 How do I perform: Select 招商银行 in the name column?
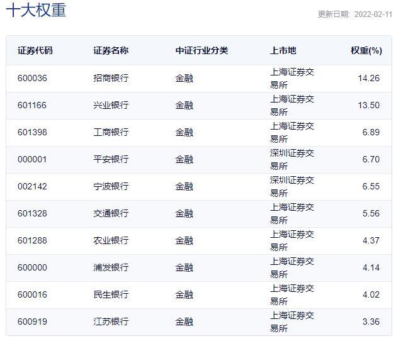(111, 79)
